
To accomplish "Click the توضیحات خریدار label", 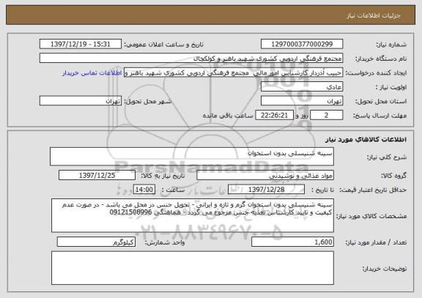I will (x=385, y=269).
